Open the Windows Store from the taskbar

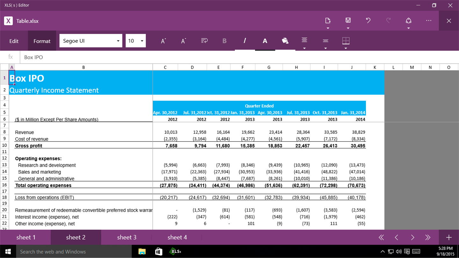159,252
